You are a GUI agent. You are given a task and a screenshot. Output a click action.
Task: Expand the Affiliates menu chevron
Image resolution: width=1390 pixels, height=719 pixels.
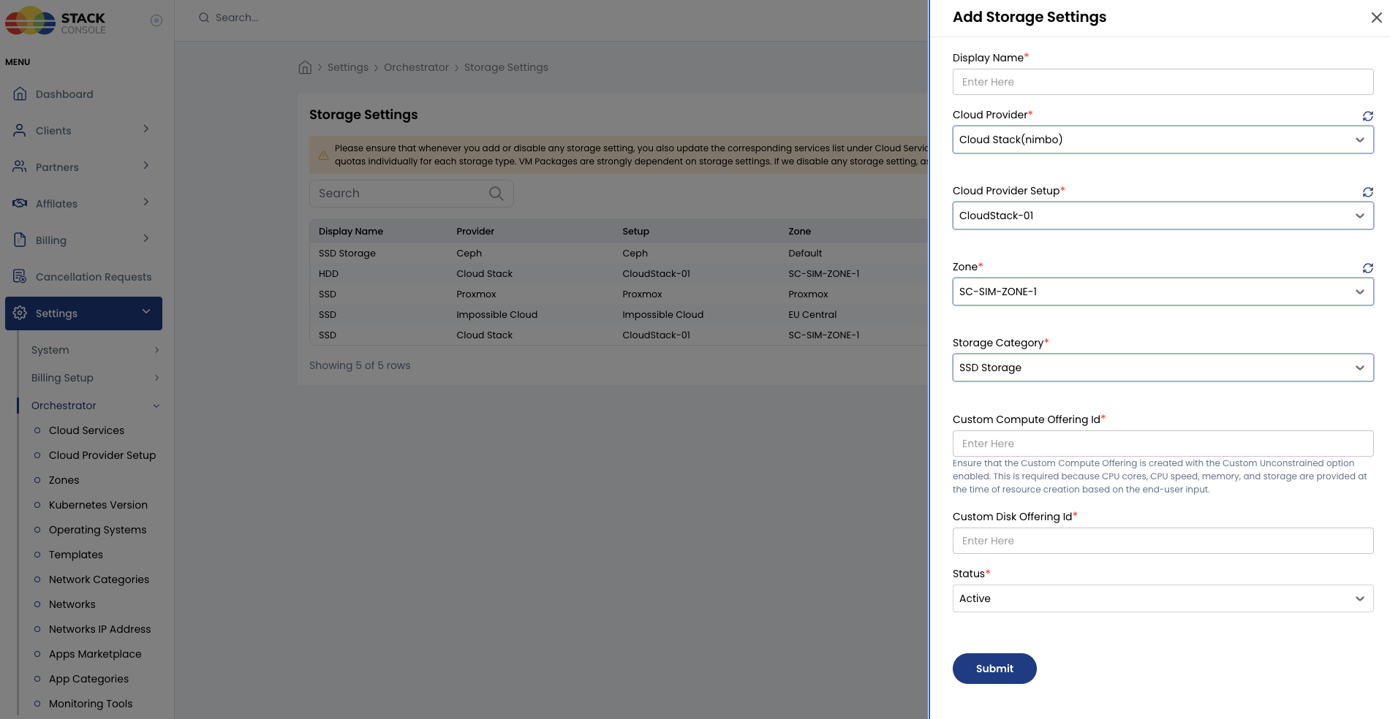(146, 202)
